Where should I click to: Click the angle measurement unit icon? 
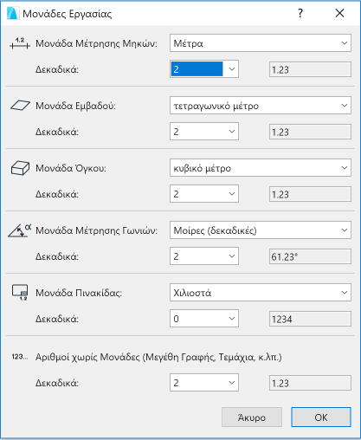(x=20, y=230)
